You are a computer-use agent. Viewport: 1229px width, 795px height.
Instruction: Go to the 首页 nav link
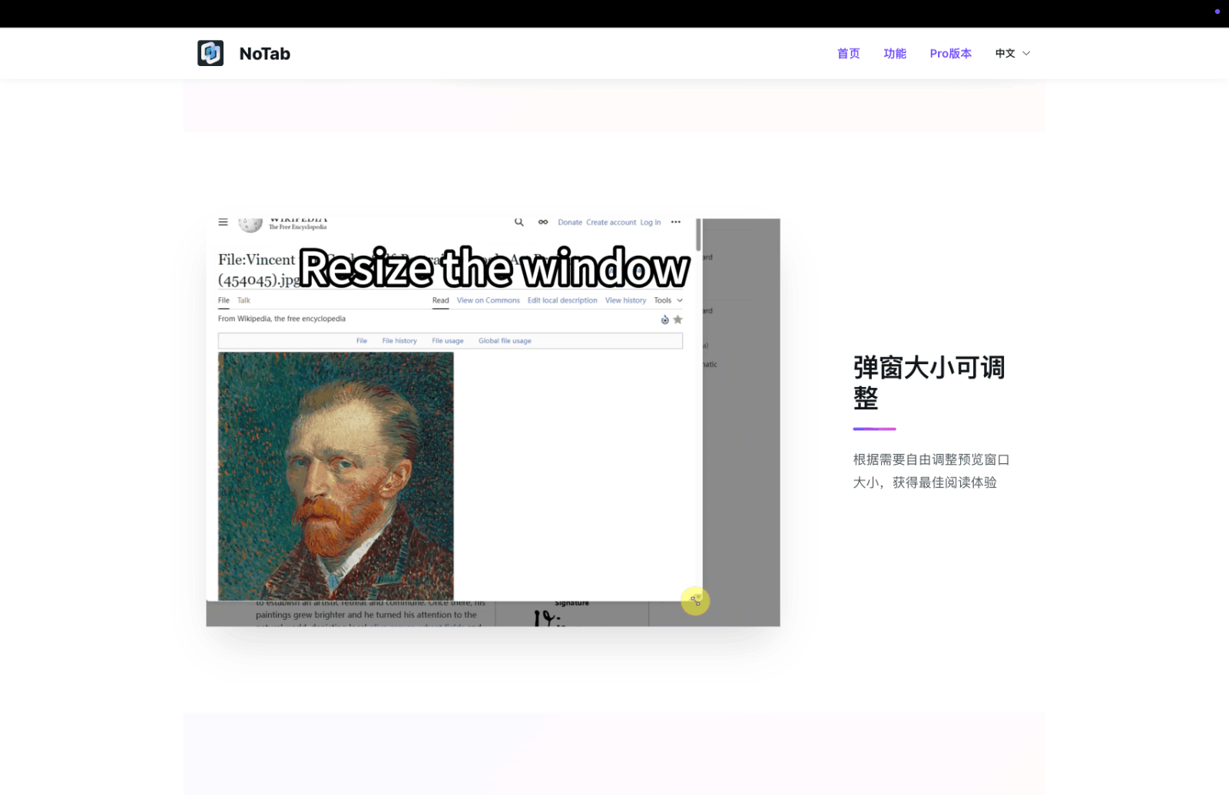point(848,53)
